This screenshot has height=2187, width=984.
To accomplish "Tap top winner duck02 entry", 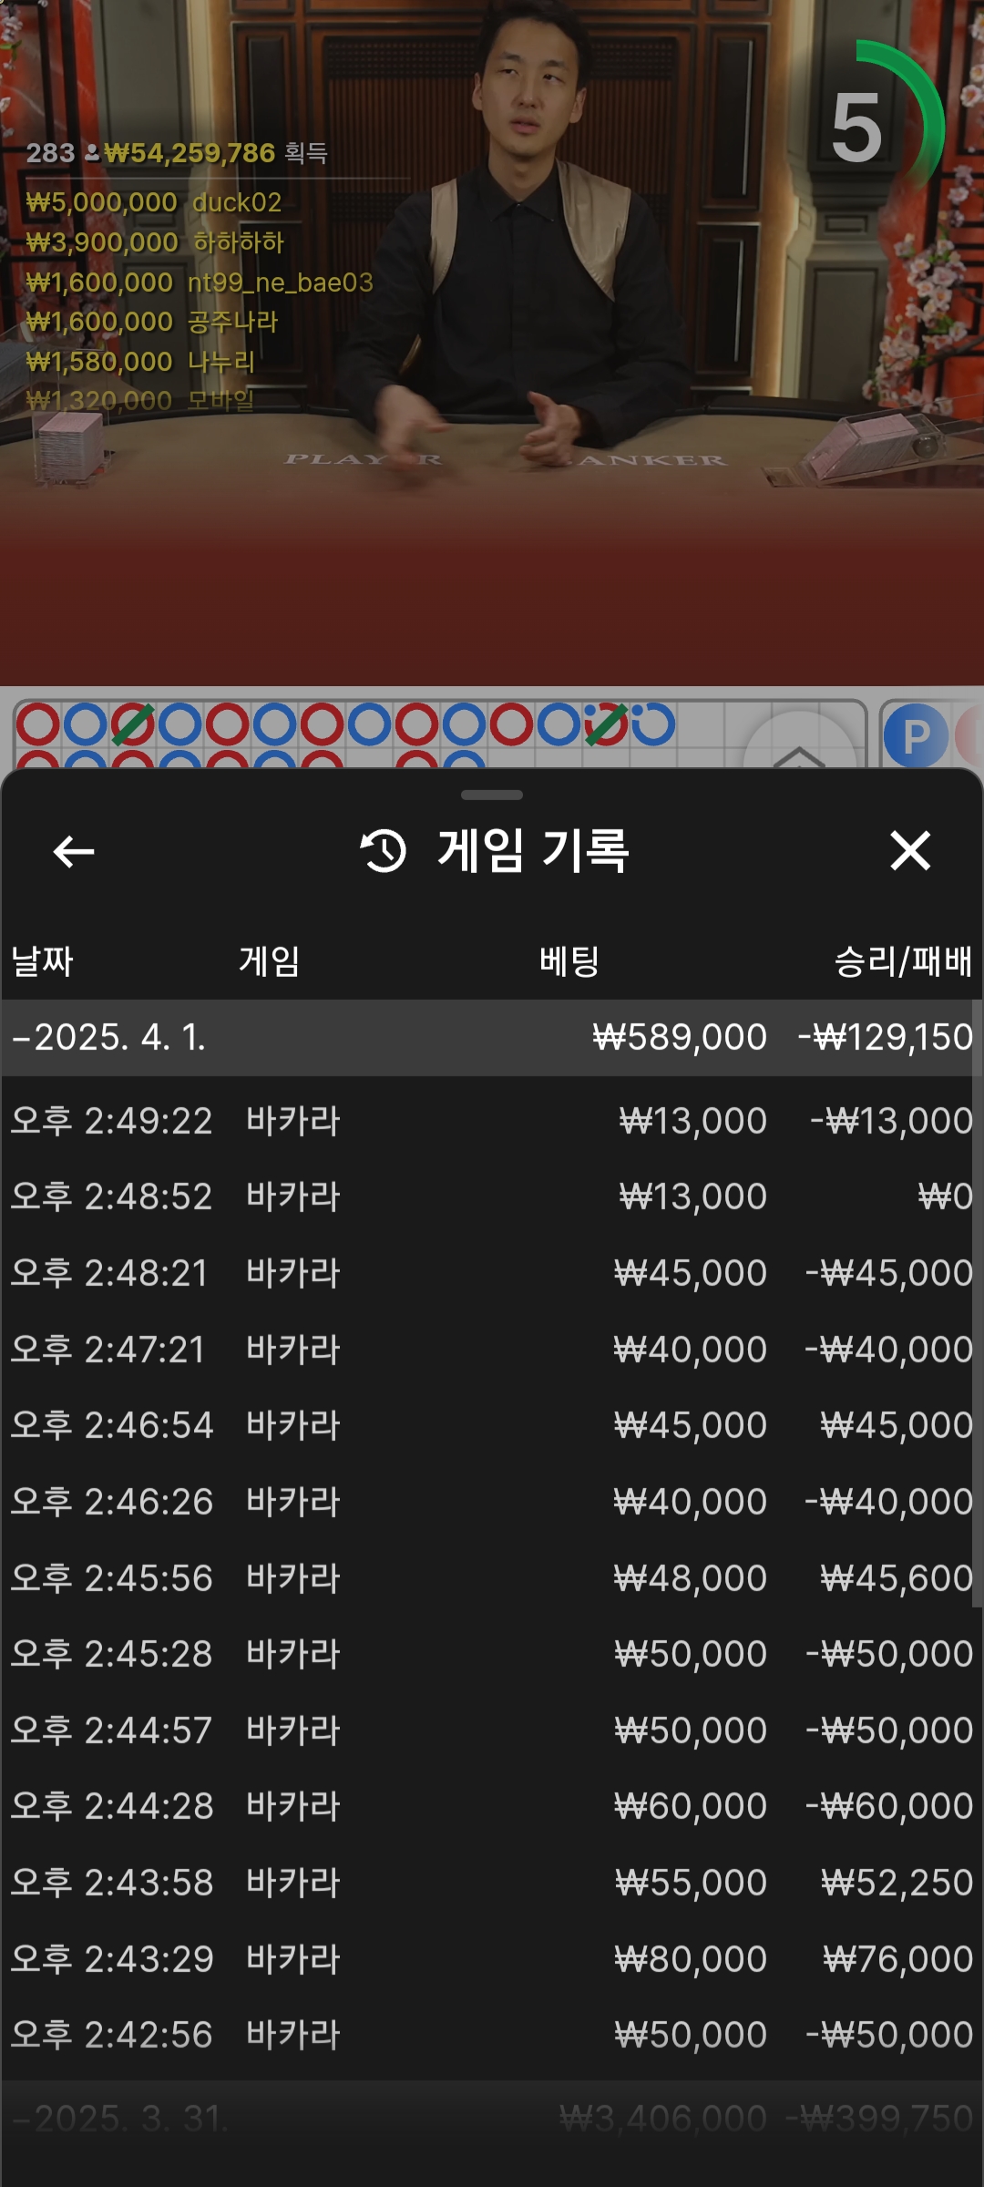I will pyautogui.click(x=155, y=202).
